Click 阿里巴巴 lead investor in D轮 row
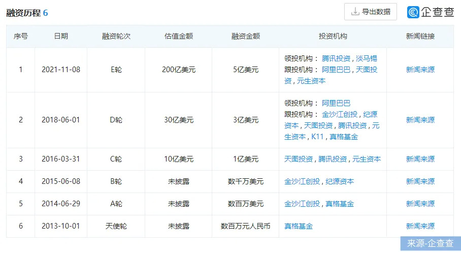The width and height of the screenshot is (461, 255). click(336, 103)
